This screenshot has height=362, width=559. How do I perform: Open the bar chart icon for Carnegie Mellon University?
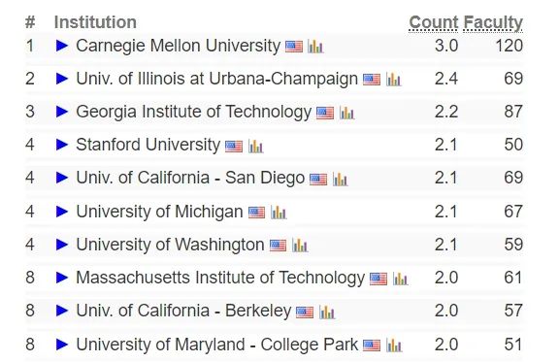pyautogui.click(x=315, y=47)
